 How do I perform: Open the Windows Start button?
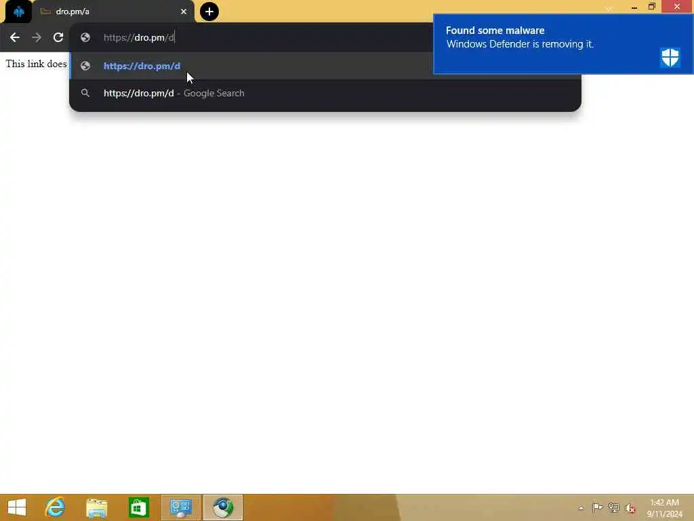[17, 507]
